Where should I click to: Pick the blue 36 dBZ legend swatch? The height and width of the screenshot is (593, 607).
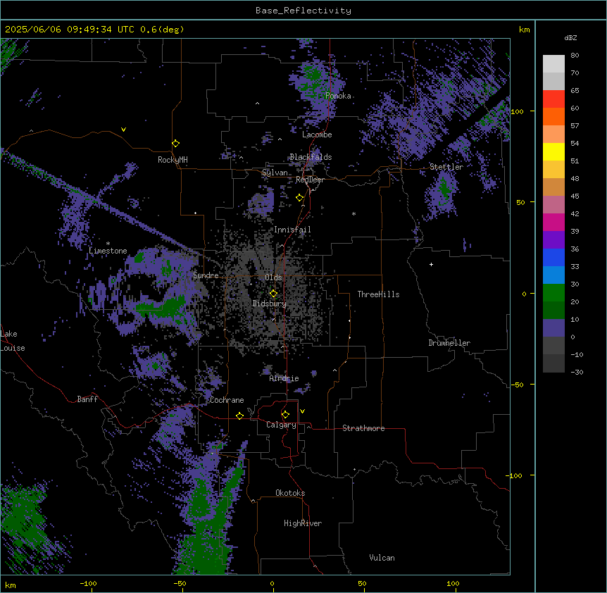tap(553, 257)
